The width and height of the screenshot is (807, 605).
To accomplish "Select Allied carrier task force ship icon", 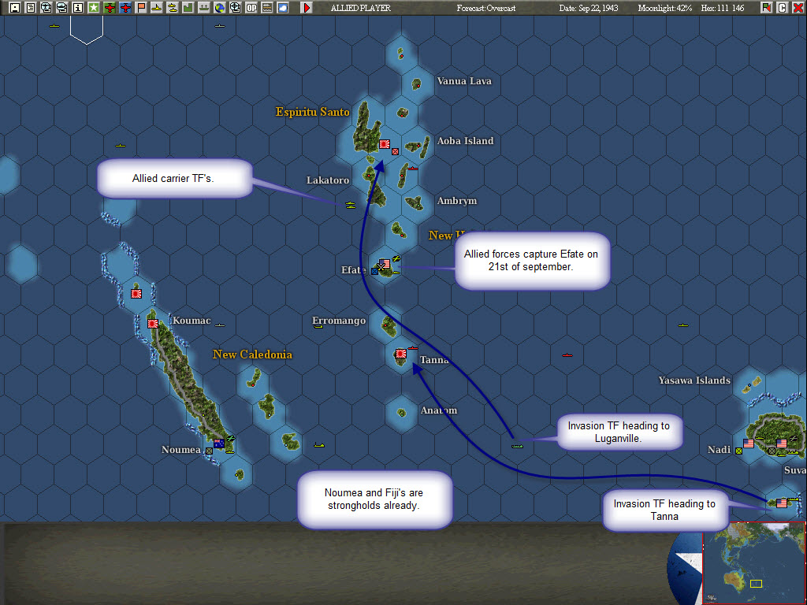I will pyautogui.click(x=351, y=206).
